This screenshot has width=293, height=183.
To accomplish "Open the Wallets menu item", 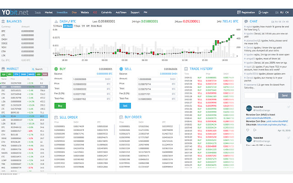I will (85, 12).
